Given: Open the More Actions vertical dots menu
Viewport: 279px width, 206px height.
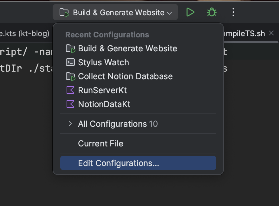Looking at the screenshot, I should pyautogui.click(x=233, y=12).
